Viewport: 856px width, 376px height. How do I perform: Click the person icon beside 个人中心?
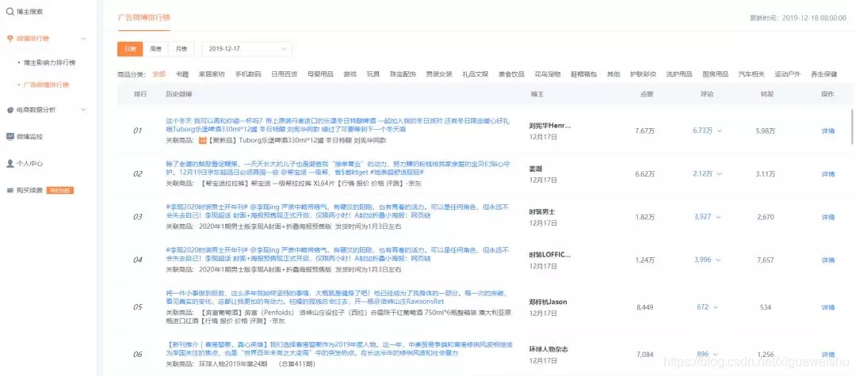[10, 163]
